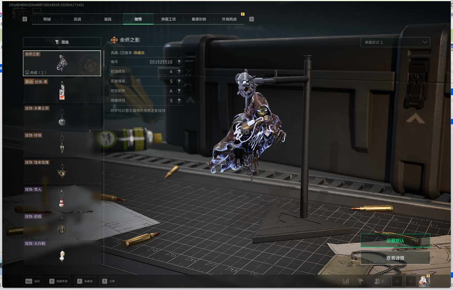Click the Esc 返回 back button
Viewport: 453px width, 290px height.
(x=33, y=281)
